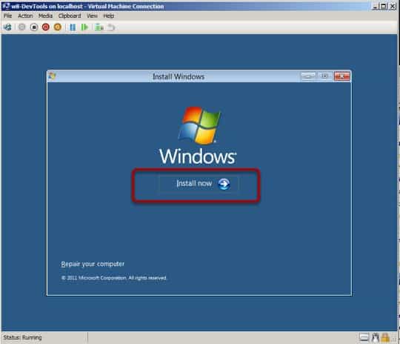Open the View menu
This screenshot has height=344, width=400.
tap(92, 16)
